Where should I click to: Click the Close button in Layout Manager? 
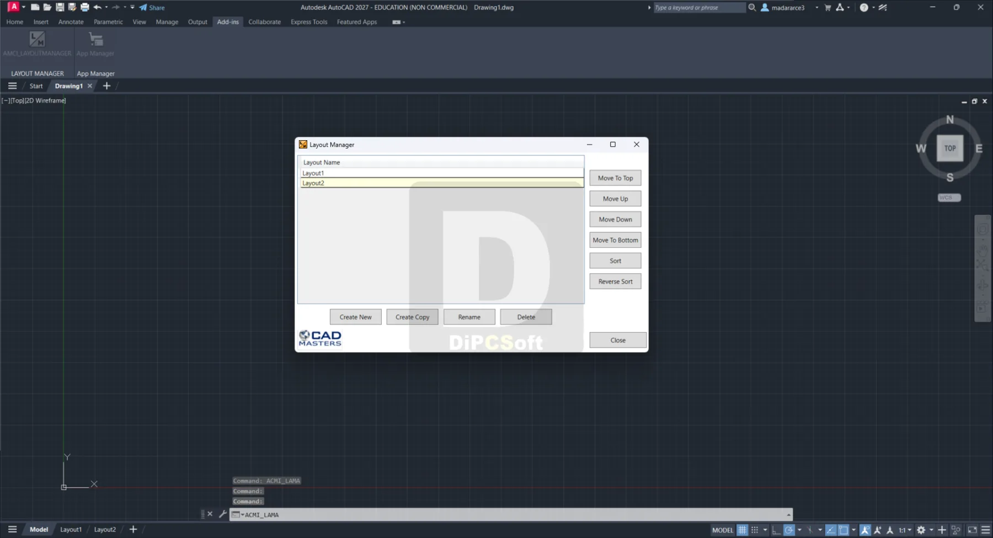[x=618, y=340]
